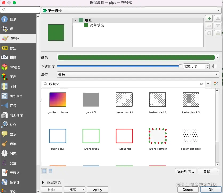223x193 pixels.
Task: Choose the outline blue symbol
Action: (x=58, y=136)
